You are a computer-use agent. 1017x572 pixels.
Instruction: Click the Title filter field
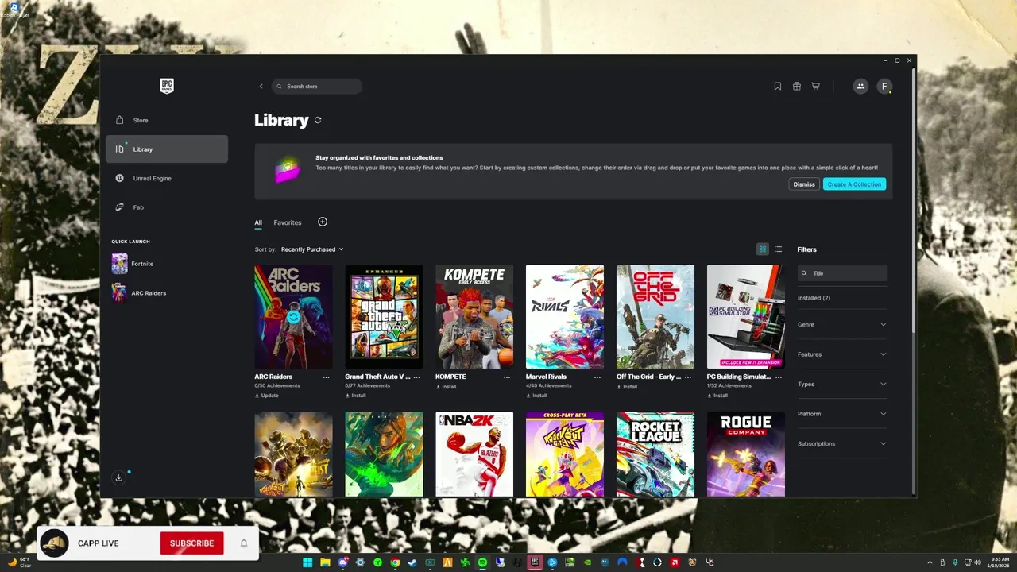pos(842,273)
